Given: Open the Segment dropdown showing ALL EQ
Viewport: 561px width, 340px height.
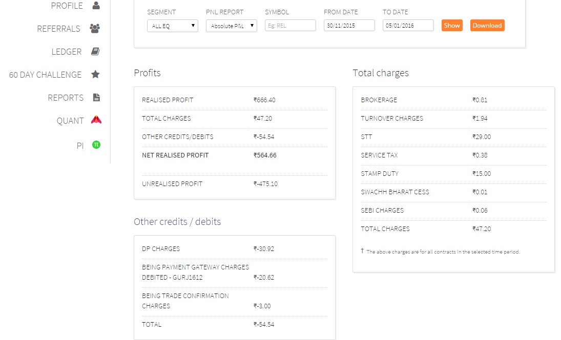Looking at the screenshot, I should click(173, 26).
